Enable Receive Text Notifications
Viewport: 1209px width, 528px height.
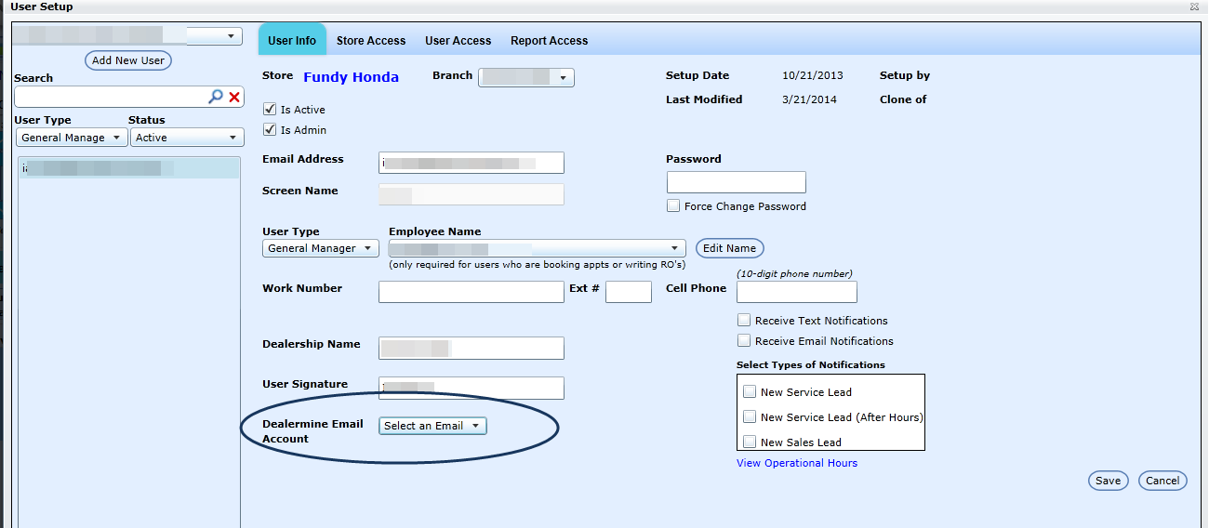(x=744, y=321)
